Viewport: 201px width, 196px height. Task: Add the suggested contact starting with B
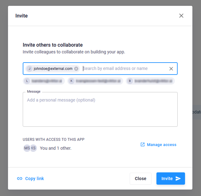click(x=150, y=81)
